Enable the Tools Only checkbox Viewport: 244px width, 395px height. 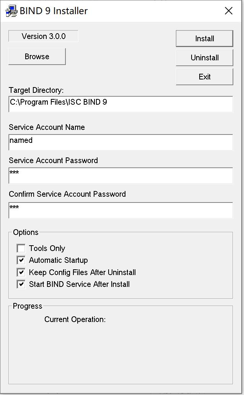pos(21,248)
